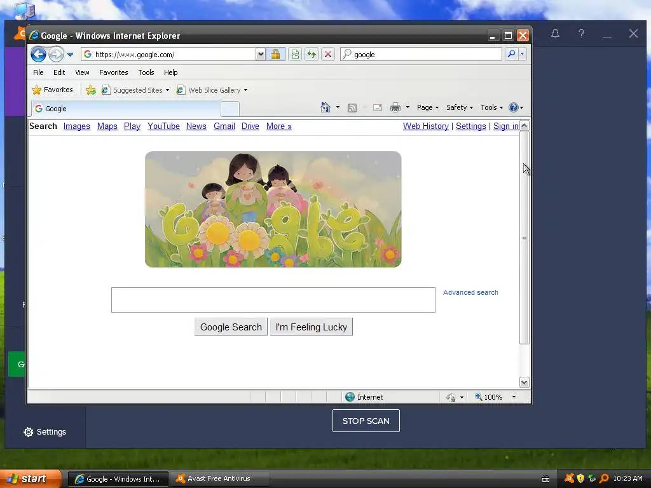Screen dimensions: 651x488
Task: Click the search magnifier button
Action: click(x=512, y=55)
